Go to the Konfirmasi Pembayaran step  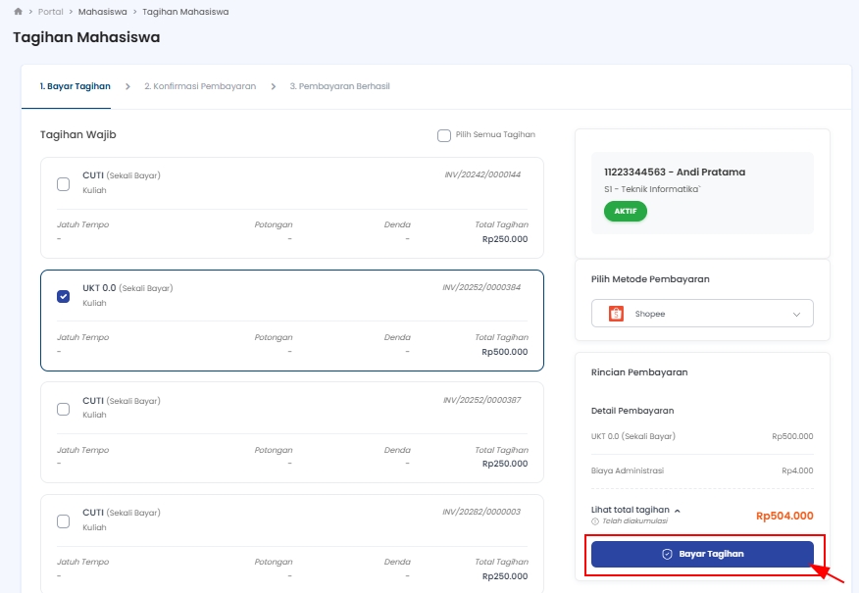(x=200, y=86)
